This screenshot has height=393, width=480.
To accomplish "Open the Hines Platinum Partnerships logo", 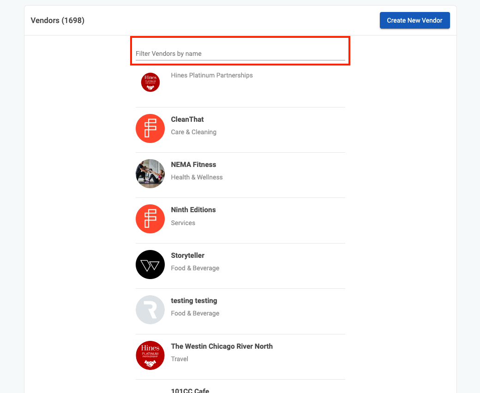I will click(150, 82).
